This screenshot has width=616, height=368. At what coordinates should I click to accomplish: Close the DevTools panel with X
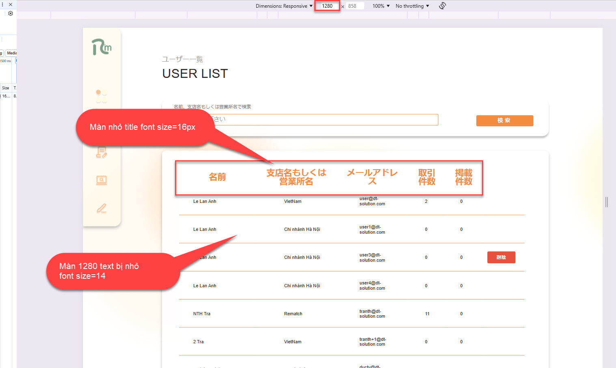click(x=11, y=4)
